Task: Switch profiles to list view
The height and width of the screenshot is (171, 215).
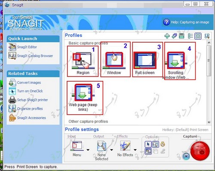Action: click(x=190, y=36)
